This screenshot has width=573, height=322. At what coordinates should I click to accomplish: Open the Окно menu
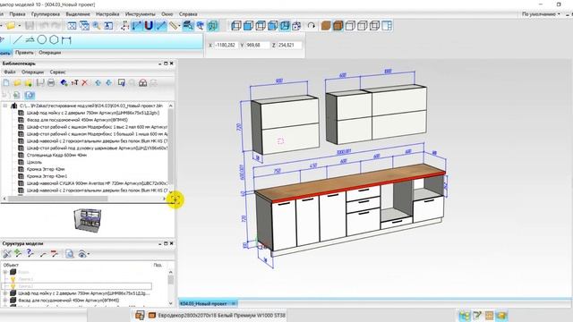pyautogui.click(x=167, y=14)
